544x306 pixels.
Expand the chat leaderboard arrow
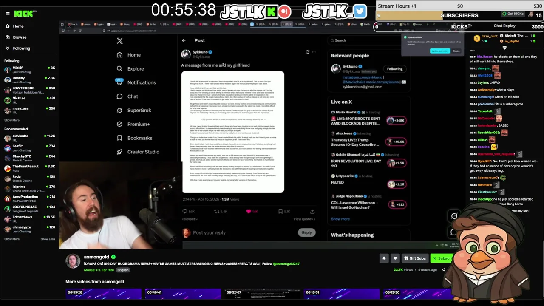504,48
